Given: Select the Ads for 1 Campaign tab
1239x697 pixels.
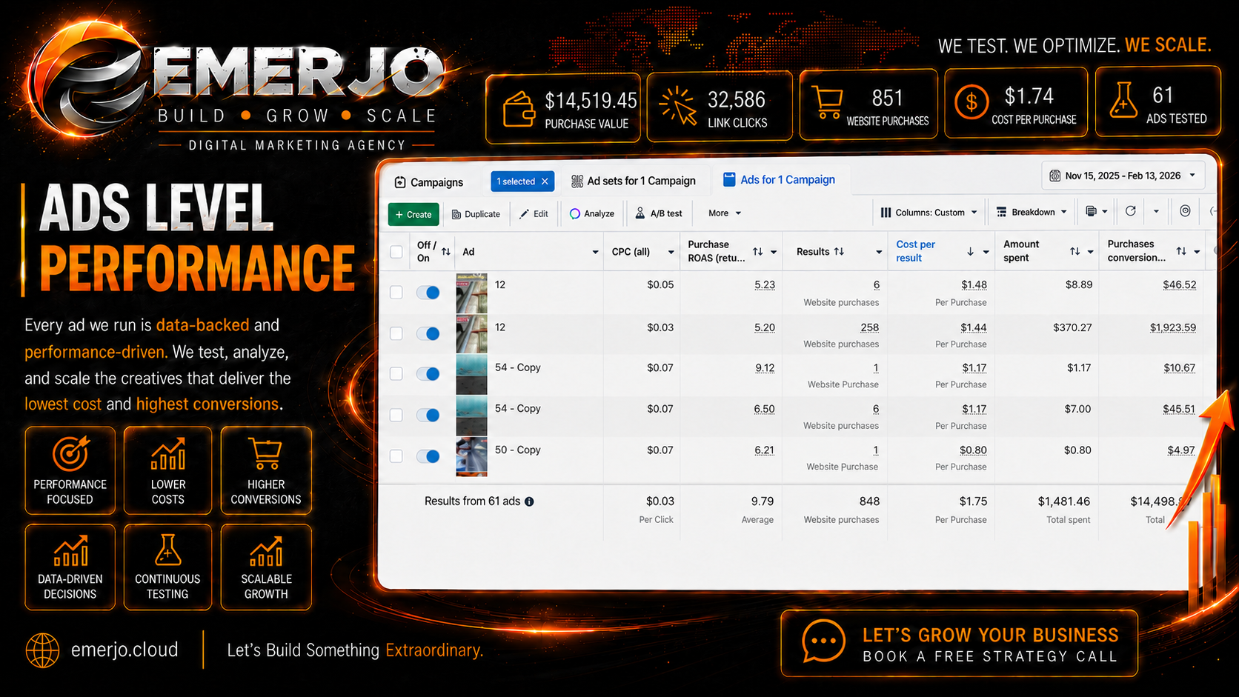Looking at the screenshot, I should [x=780, y=179].
